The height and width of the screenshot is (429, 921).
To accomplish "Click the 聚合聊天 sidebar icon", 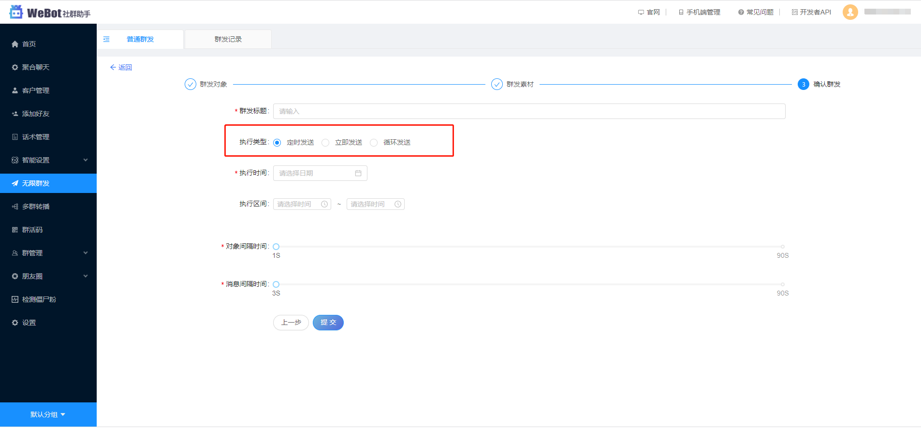I will click(15, 67).
